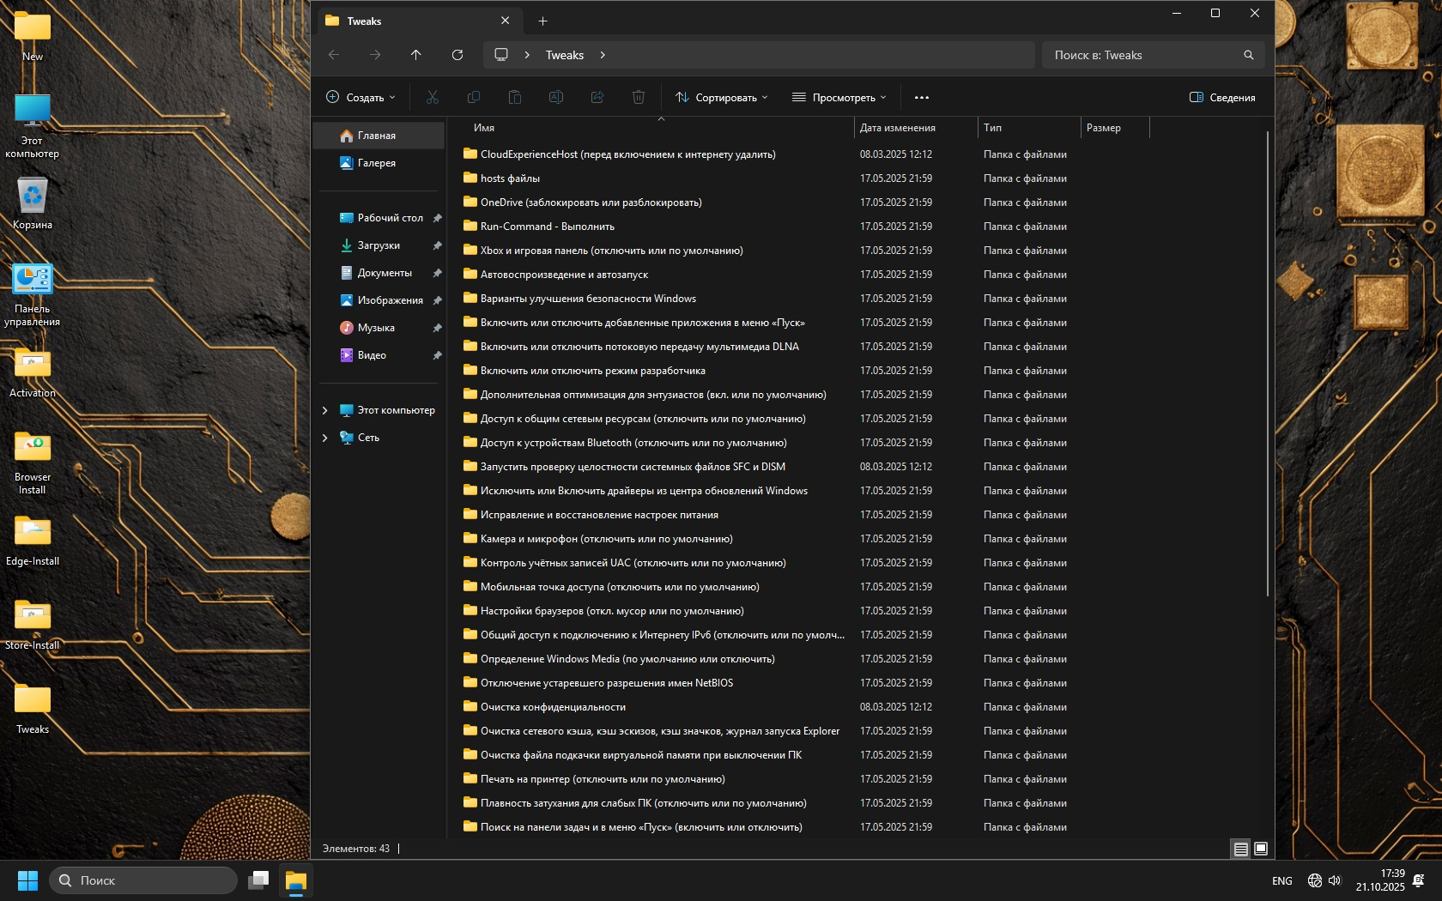Select Загрузки in the navigation pane
This screenshot has width=1442, height=901.
tap(379, 245)
